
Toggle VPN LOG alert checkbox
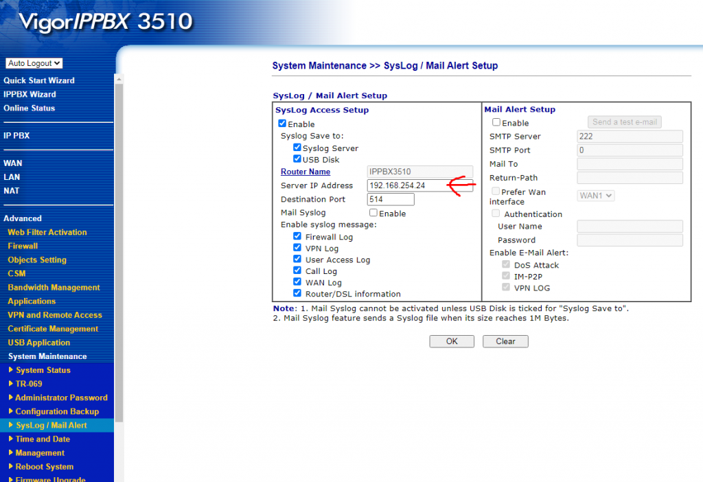[506, 287]
